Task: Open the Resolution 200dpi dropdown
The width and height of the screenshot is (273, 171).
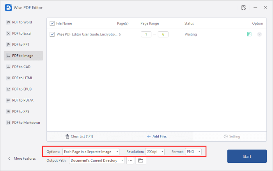Action: (x=155, y=152)
